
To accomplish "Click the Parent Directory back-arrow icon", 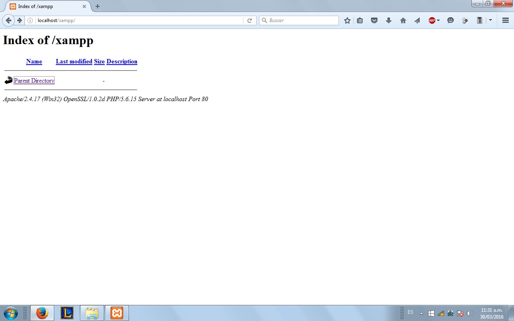I will (8, 81).
